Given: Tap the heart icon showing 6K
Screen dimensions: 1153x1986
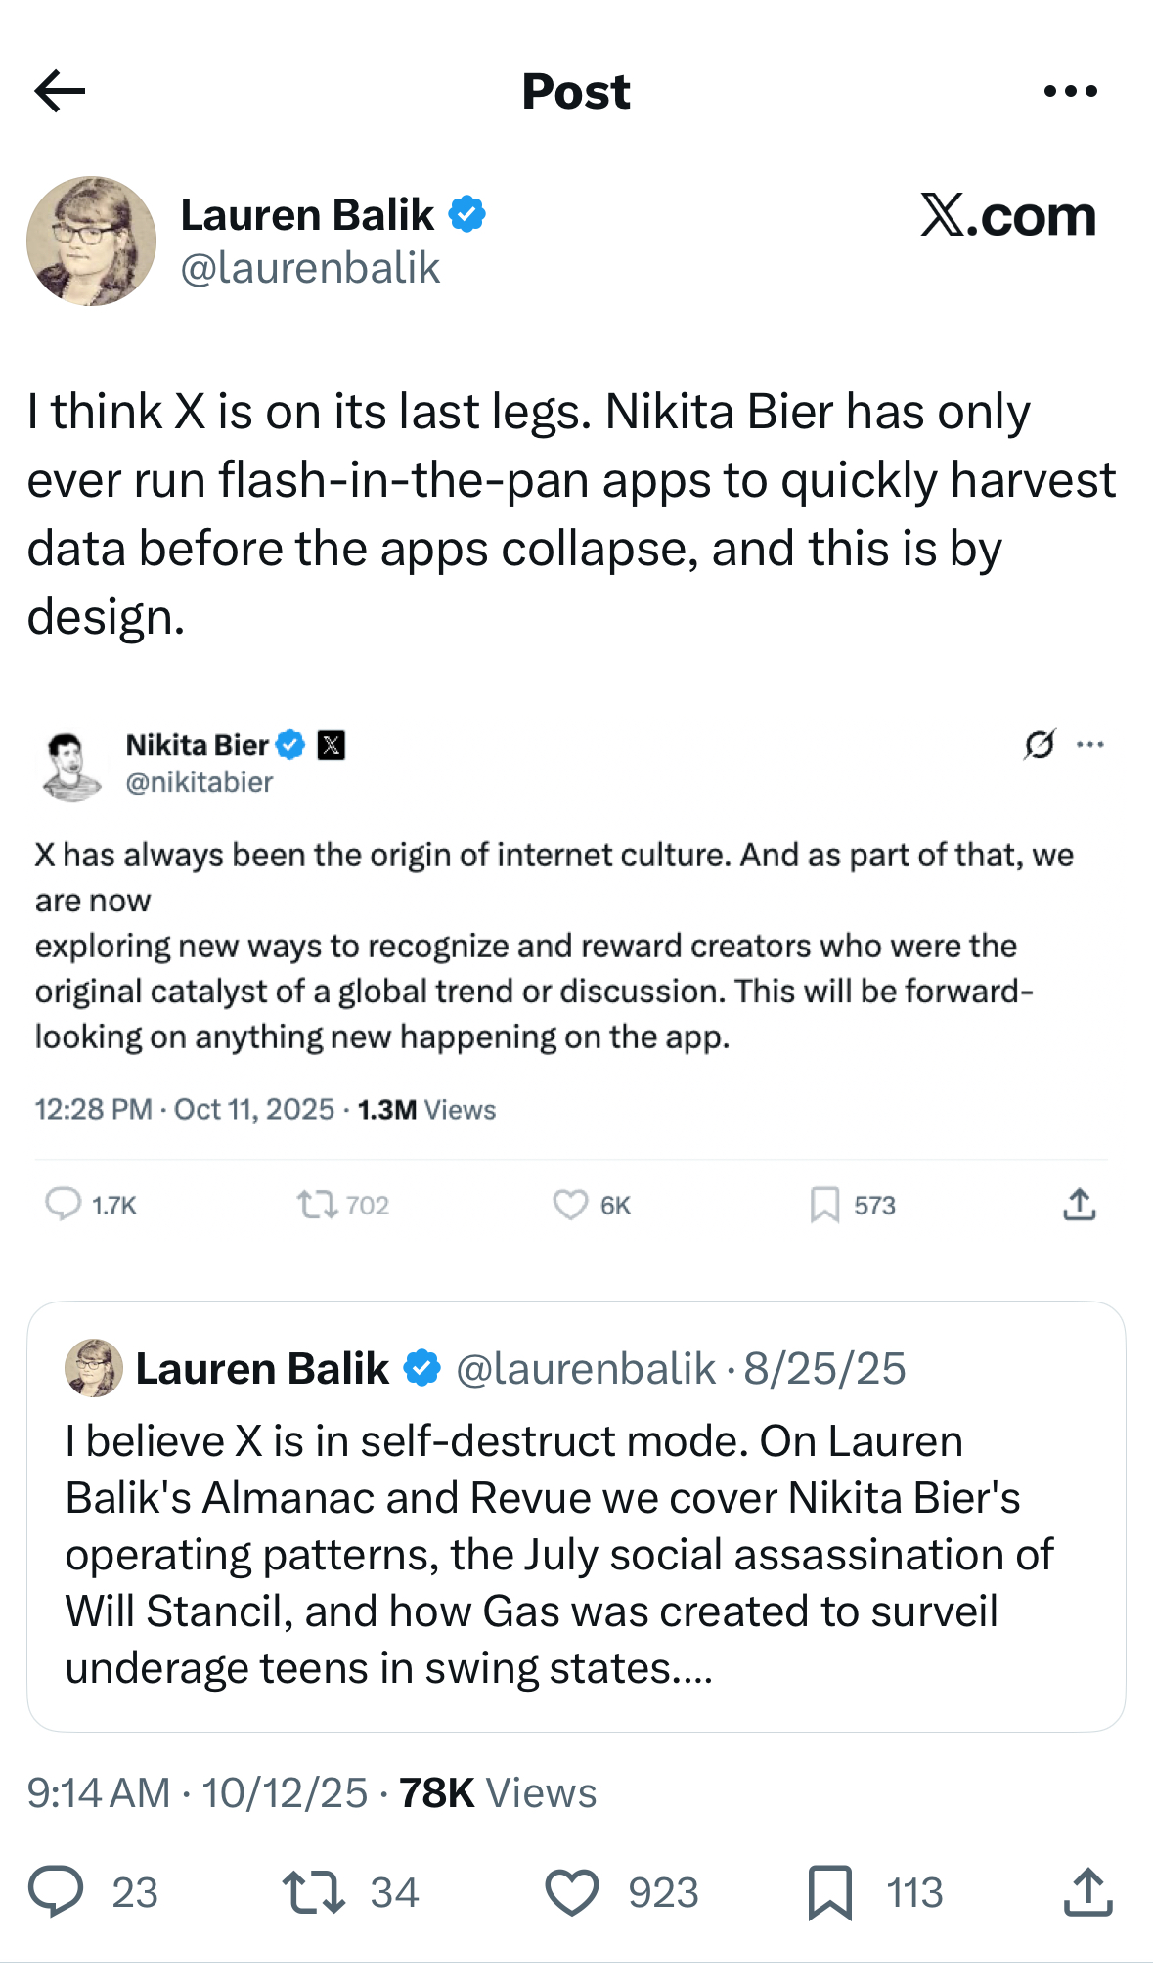Looking at the screenshot, I should [570, 1205].
